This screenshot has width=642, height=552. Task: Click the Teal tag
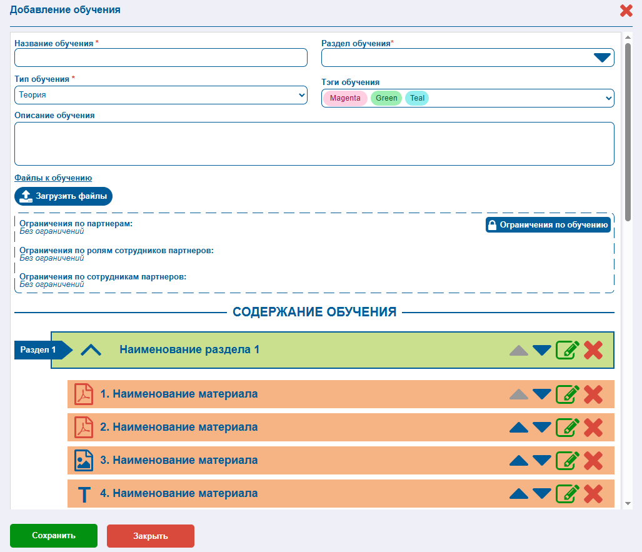[x=417, y=98]
